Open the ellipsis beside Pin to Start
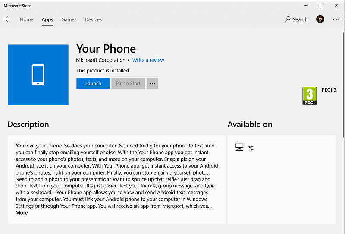 tap(152, 83)
